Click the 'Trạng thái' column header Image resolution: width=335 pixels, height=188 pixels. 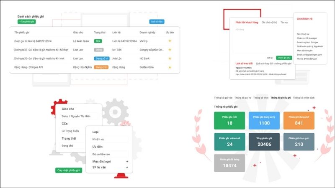[100, 33]
